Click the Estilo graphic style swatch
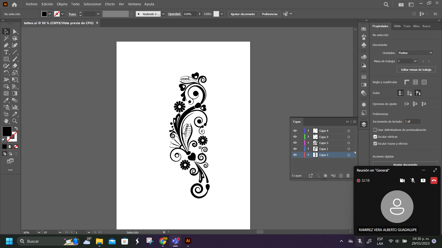This screenshot has width=442, height=248. click(216, 14)
